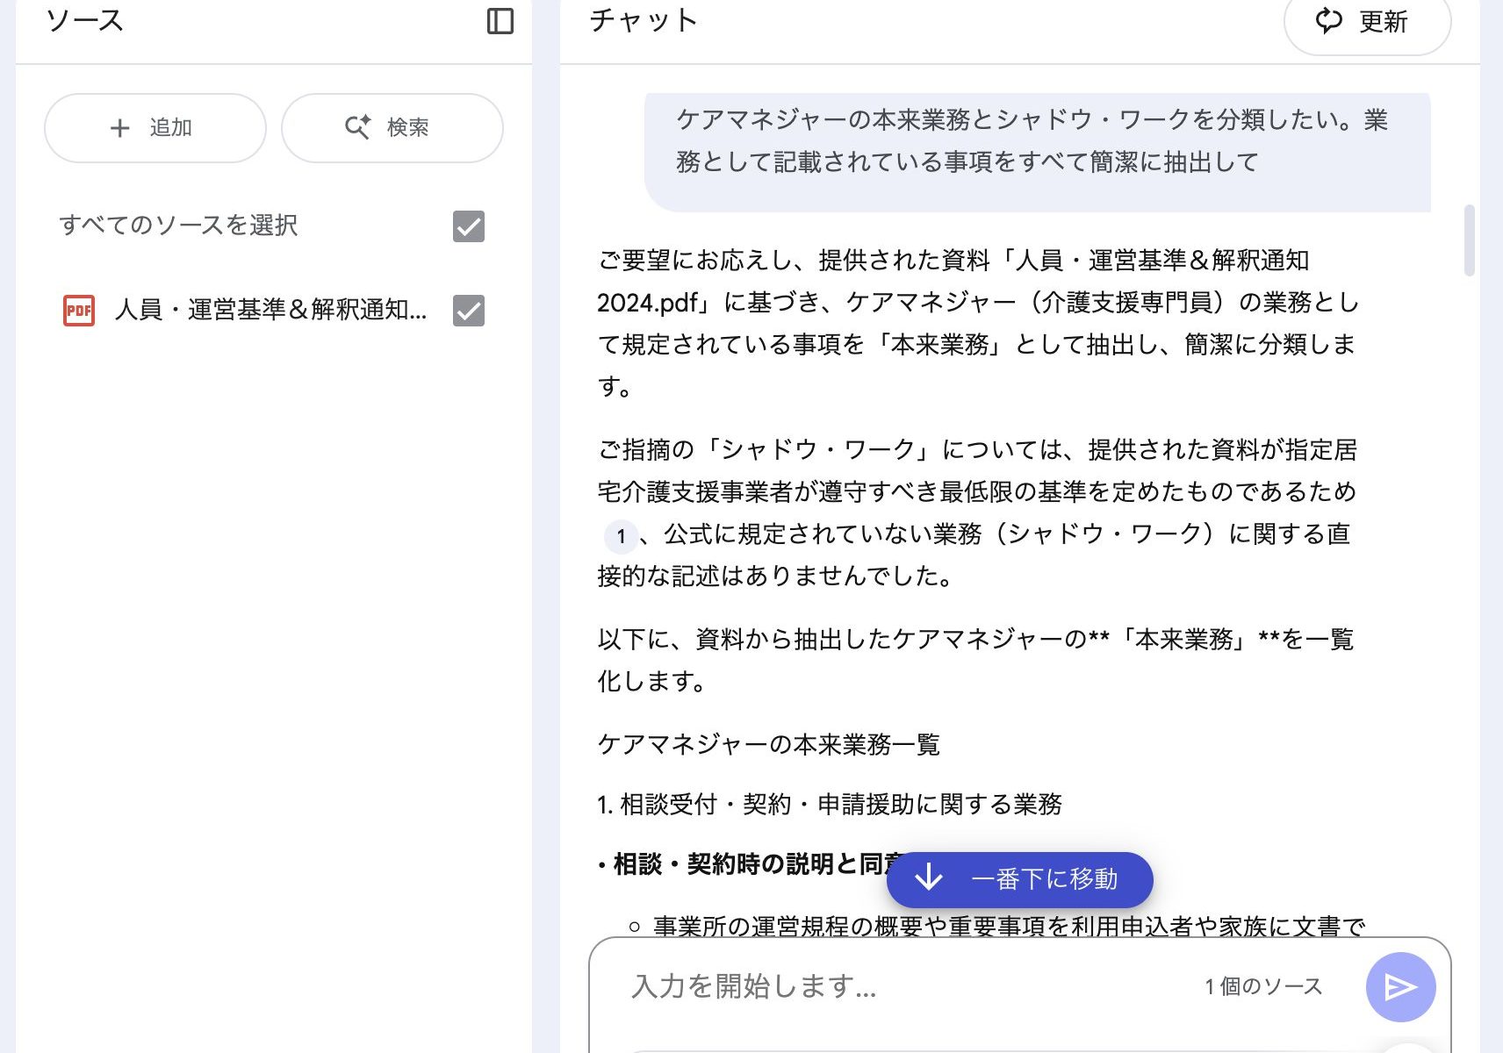The height and width of the screenshot is (1053, 1503).
Task: Click the ケアマネジャーの本来業務一覧 heading
Action: coord(768,745)
